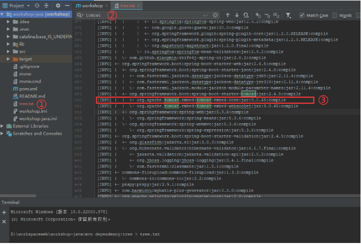Screen dimensions: 361x244
Task: Click the Terminal panel header
Action: coord(11,202)
